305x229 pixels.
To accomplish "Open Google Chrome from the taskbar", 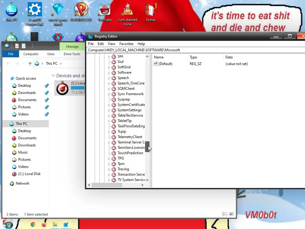I will [33, 225].
